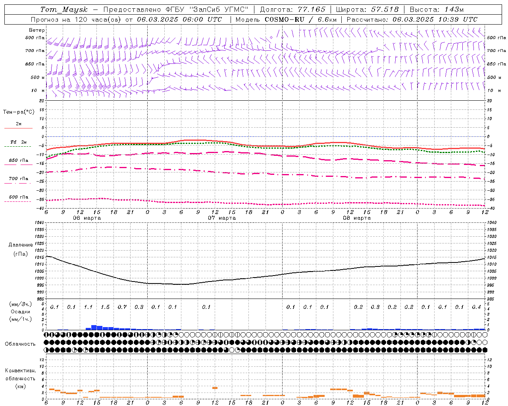The height and width of the screenshot is (406, 508).
Task: Click the 0.7 precipitation amount value
Action: tap(122, 307)
